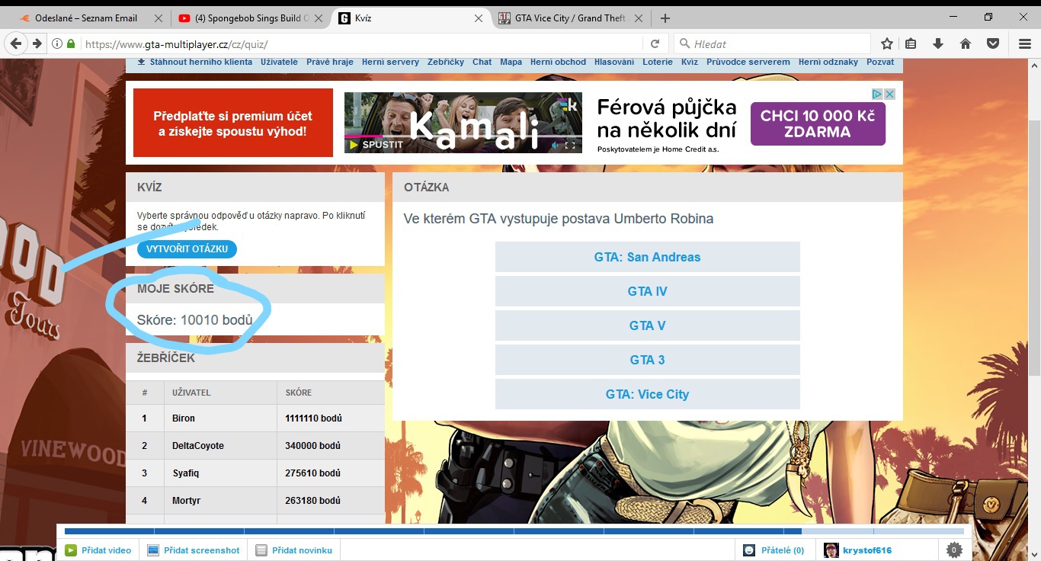Open the Loterie menu item
Viewport: 1041px width, 561px height.
[x=658, y=62]
